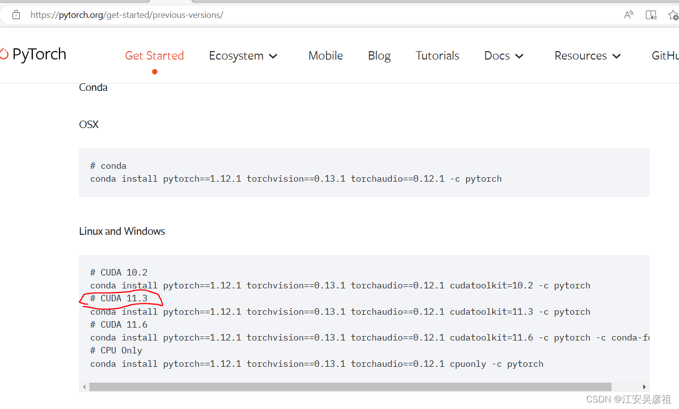Viewport: 679px width, 409px height.
Task: Click the OSX heading text
Action: (89, 125)
